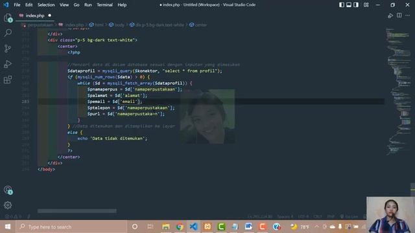Open the Terminal menu
The height and width of the screenshot is (233, 415).
[104, 5]
